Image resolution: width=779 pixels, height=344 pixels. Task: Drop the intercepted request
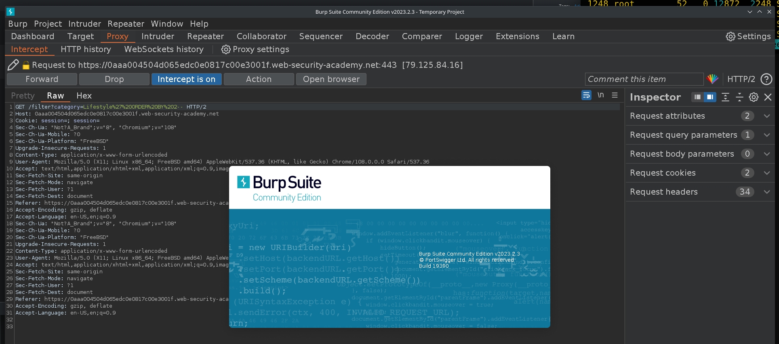(x=114, y=79)
